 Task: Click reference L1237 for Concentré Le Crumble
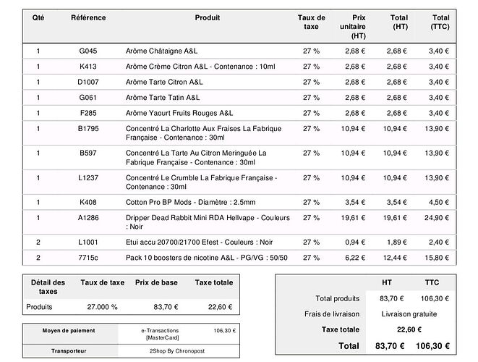88,177
